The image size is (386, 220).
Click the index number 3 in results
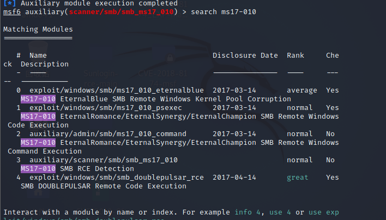coord(19,160)
